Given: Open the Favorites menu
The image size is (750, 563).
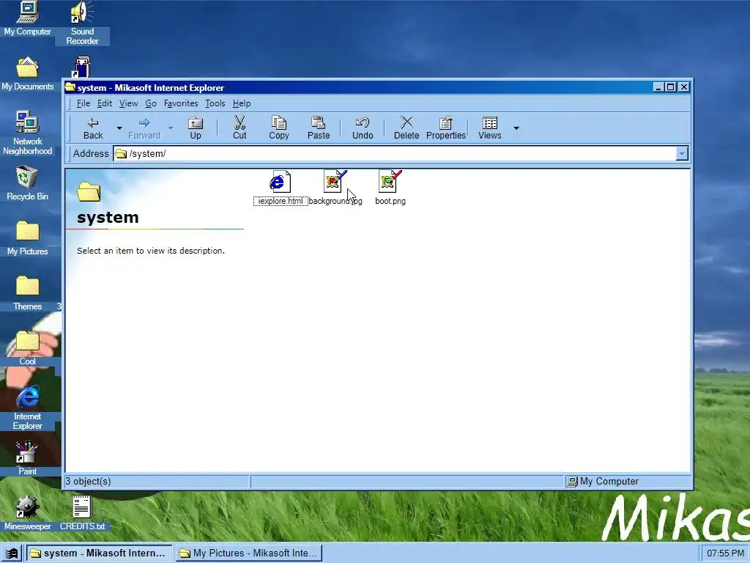Looking at the screenshot, I should [x=181, y=103].
